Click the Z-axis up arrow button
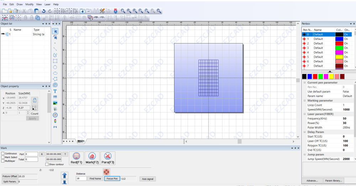The width and height of the screenshot is (356, 186). (64, 175)
